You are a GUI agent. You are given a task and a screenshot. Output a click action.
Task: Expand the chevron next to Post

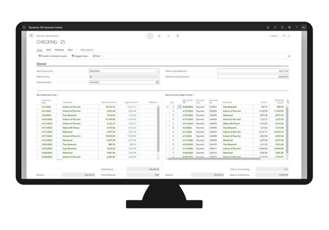104,56
